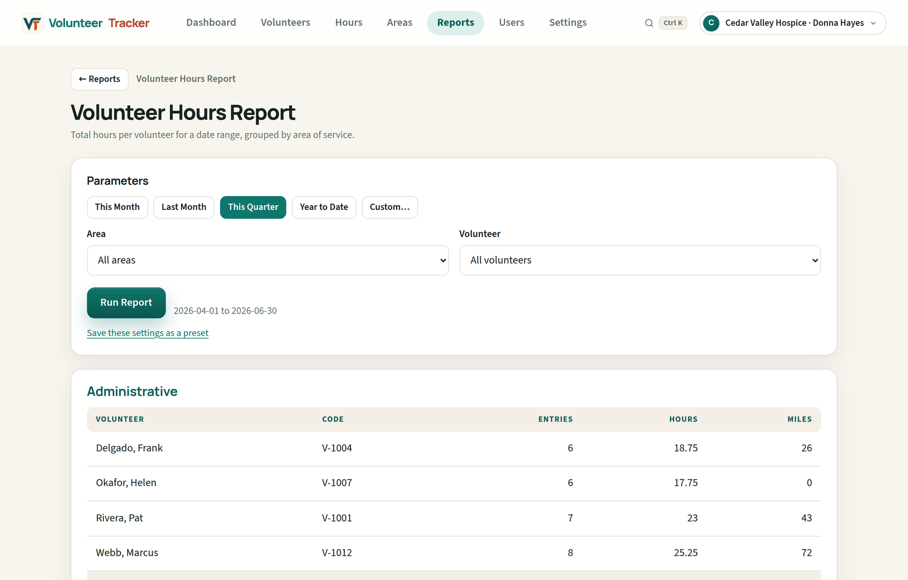Image resolution: width=908 pixels, height=580 pixels.
Task: Click the CODE column header
Action: click(333, 419)
